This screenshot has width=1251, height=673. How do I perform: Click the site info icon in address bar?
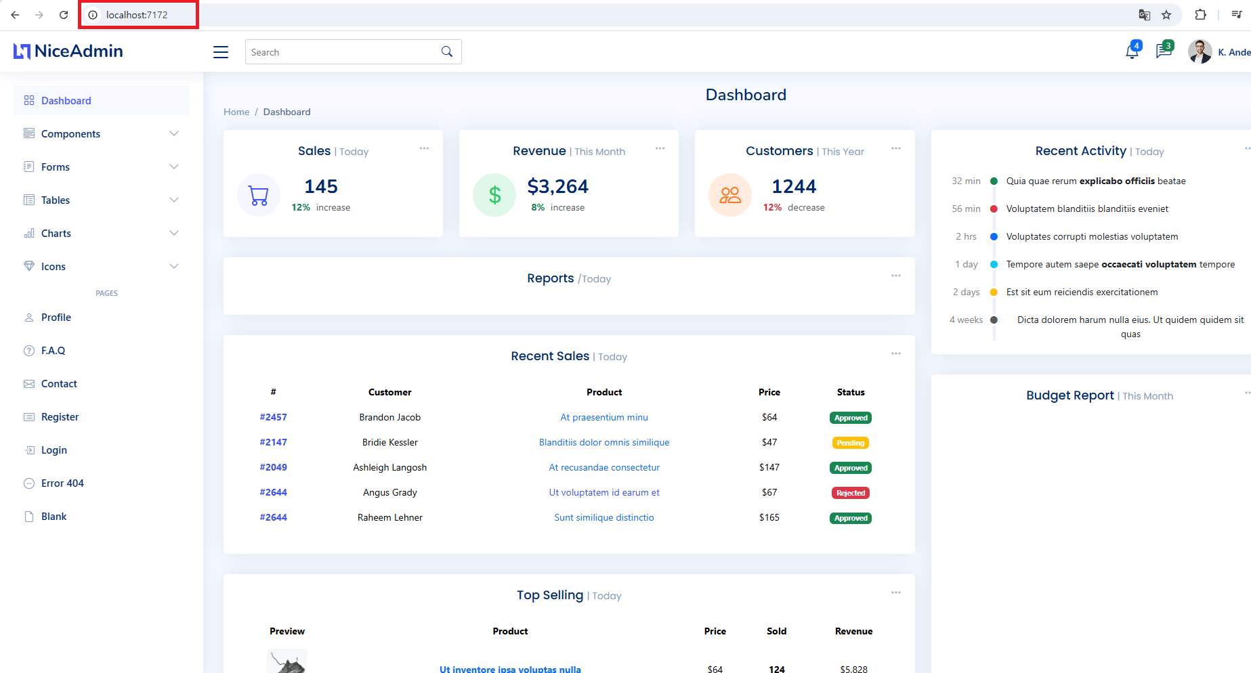click(x=93, y=15)
